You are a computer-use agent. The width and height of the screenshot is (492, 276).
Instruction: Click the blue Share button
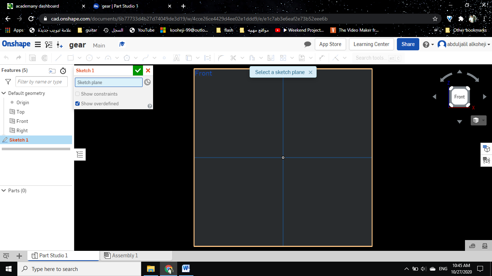pyautogui.click(x=408, y=44)
